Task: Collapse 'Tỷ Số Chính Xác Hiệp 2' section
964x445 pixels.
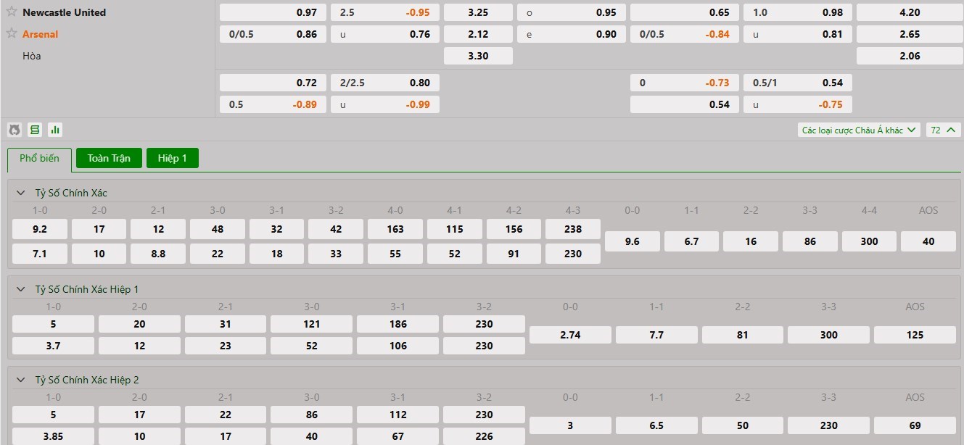Action: 21,380
